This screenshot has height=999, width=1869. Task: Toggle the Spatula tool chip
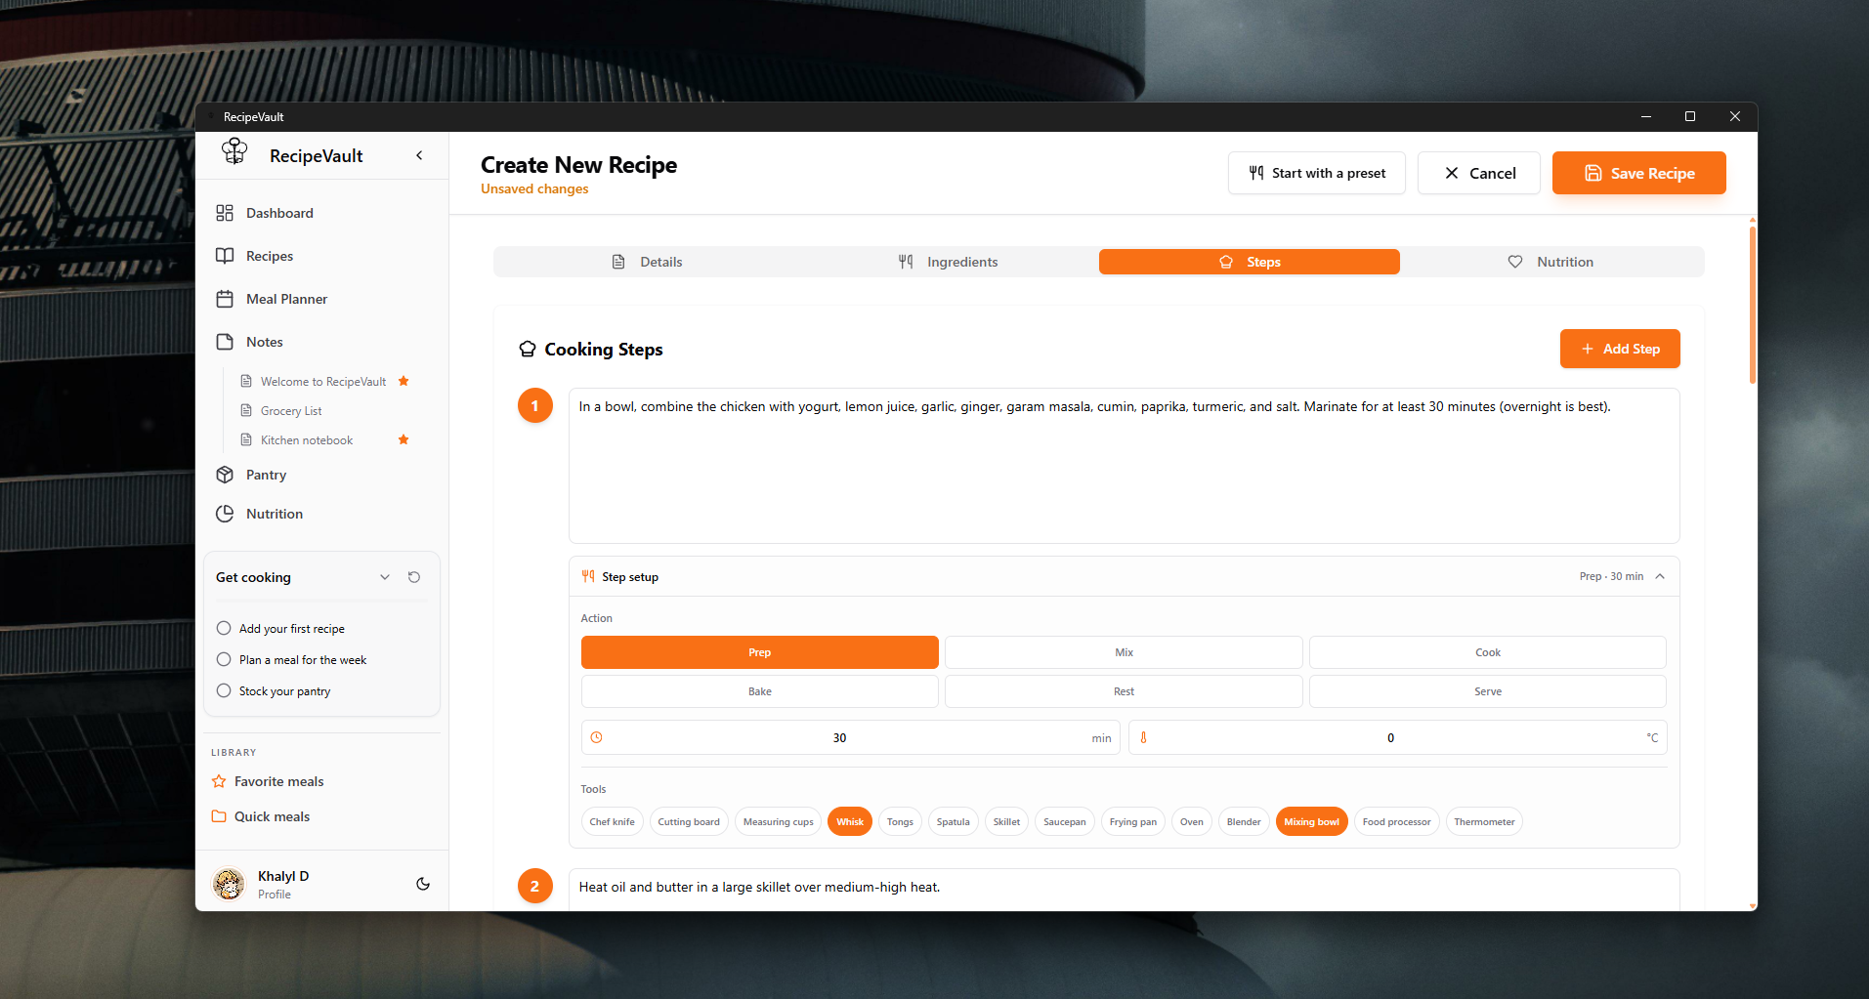953,821
